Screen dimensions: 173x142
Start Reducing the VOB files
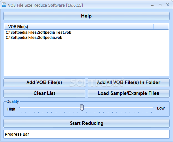pos(86,123)
